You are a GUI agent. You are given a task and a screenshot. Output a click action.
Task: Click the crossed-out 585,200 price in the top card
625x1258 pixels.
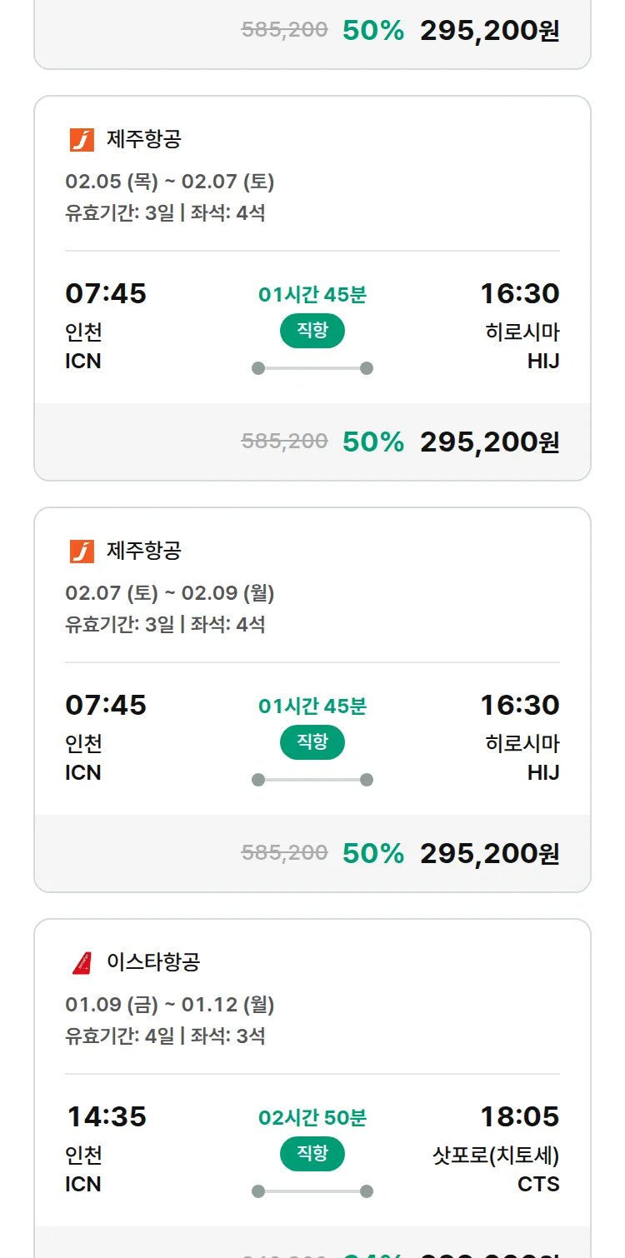point(284,30)
